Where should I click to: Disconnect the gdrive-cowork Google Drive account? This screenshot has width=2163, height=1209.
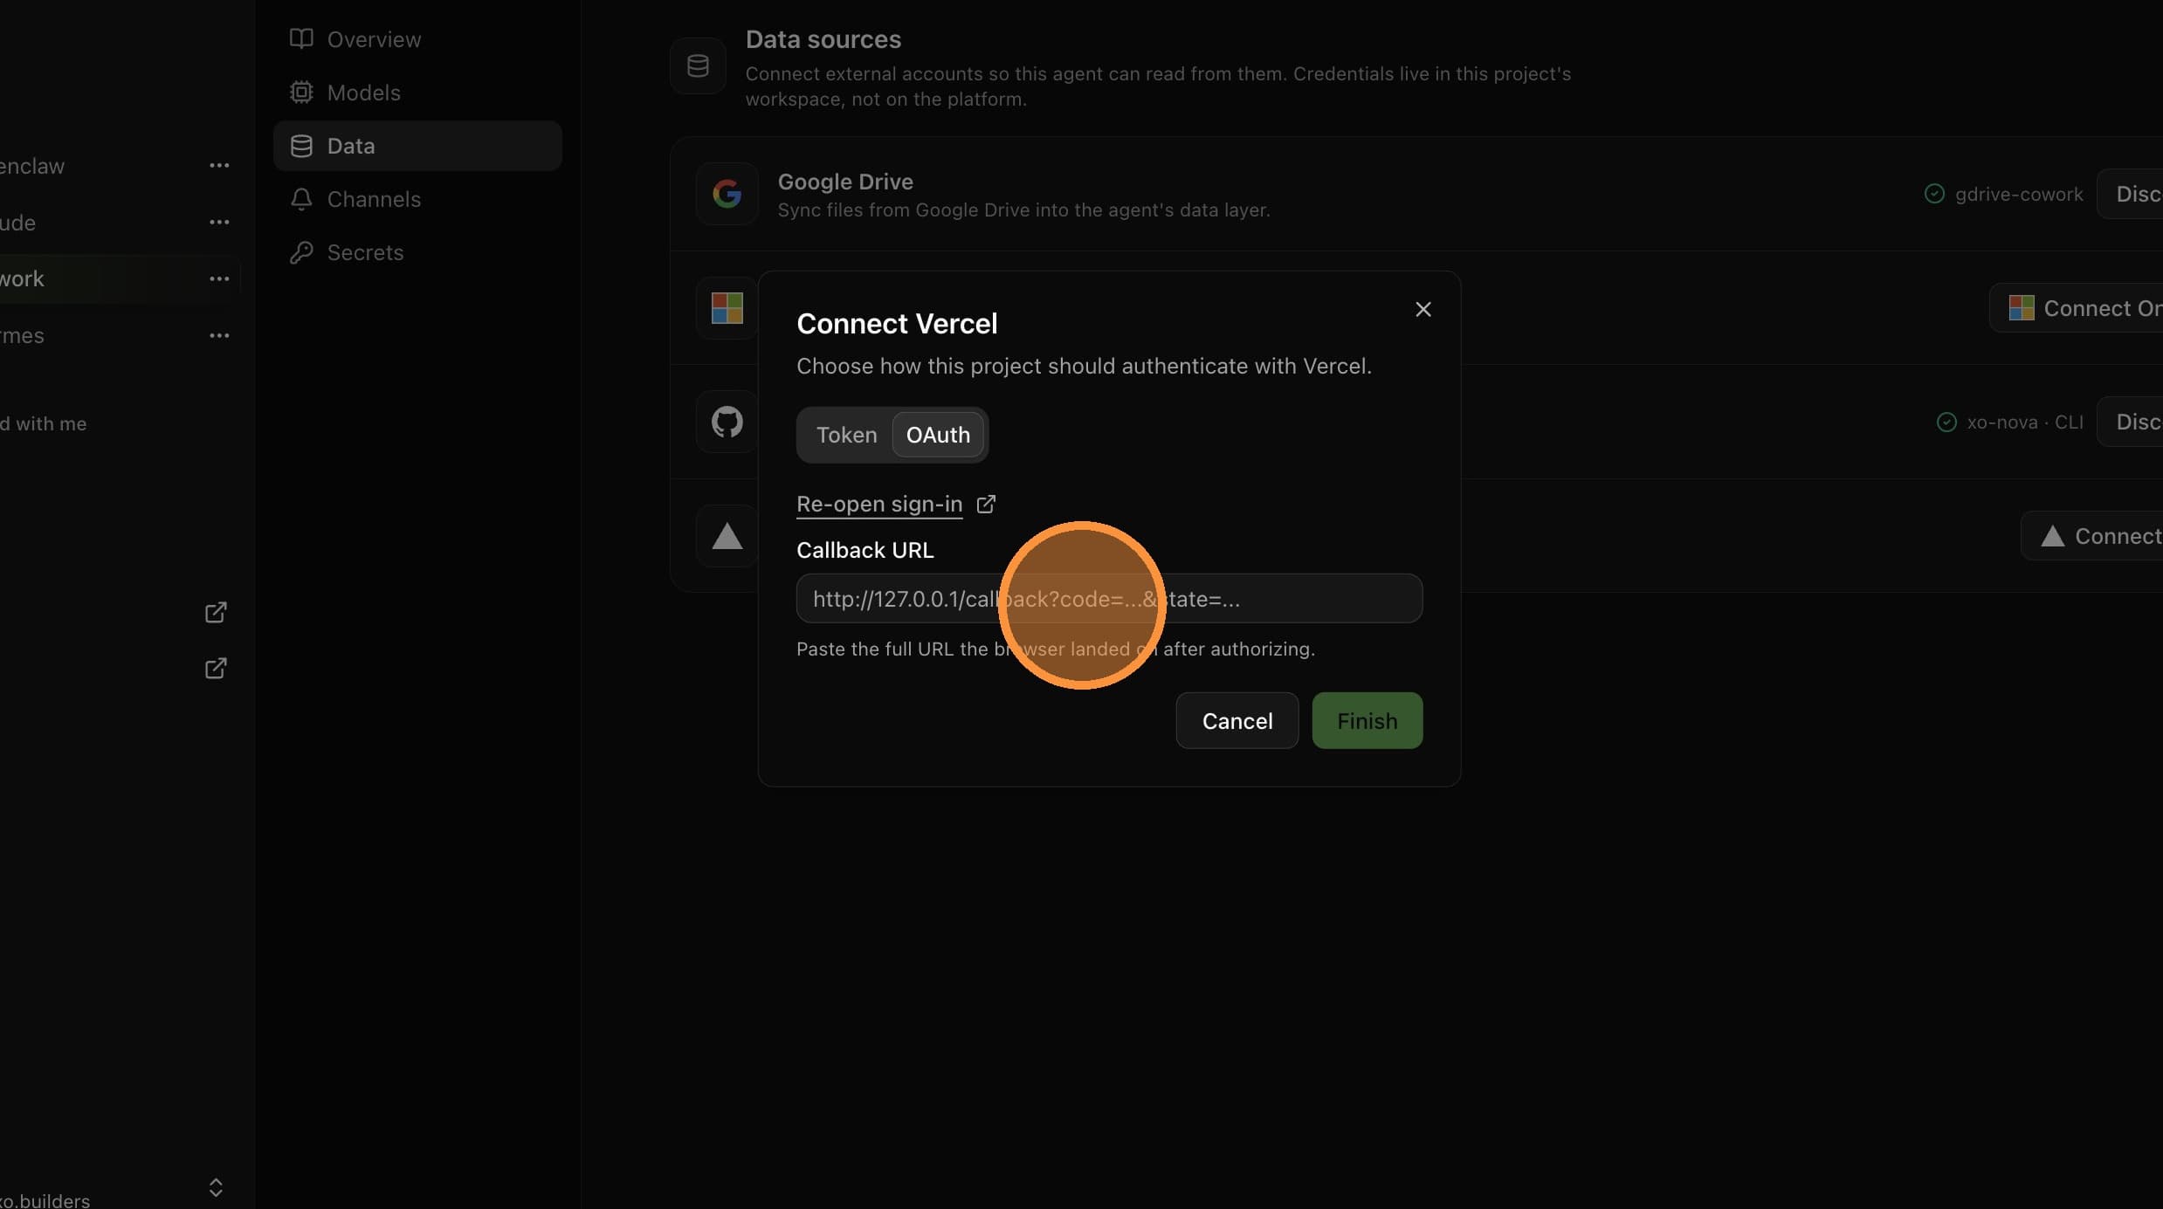tap(2131, 194)
